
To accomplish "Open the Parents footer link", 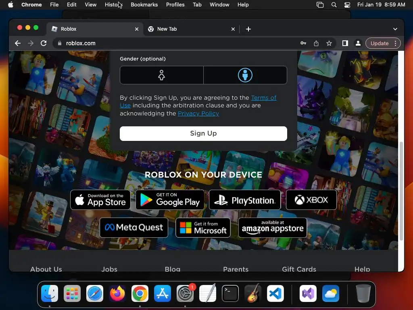I will coord(236,269).
